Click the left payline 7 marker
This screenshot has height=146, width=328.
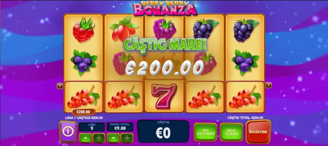click(60, 86)
